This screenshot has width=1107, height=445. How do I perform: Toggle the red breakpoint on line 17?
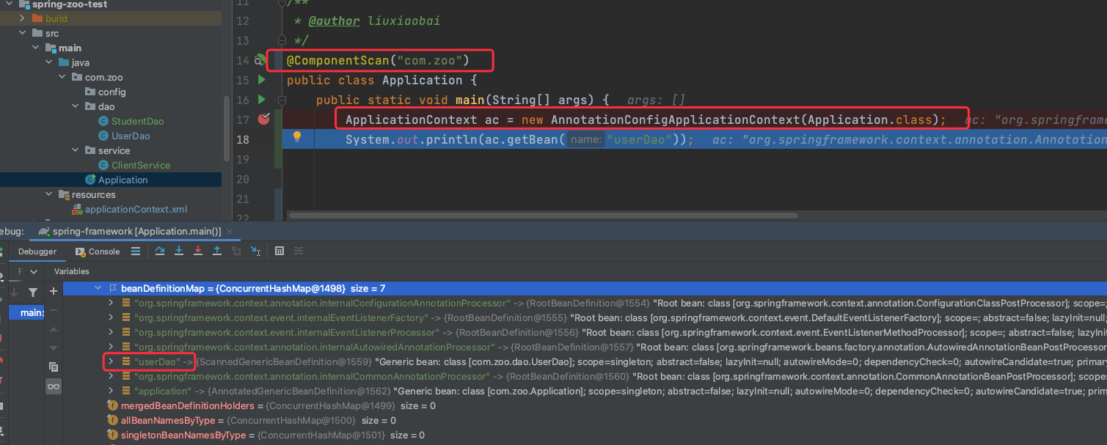tap(263, 119)
